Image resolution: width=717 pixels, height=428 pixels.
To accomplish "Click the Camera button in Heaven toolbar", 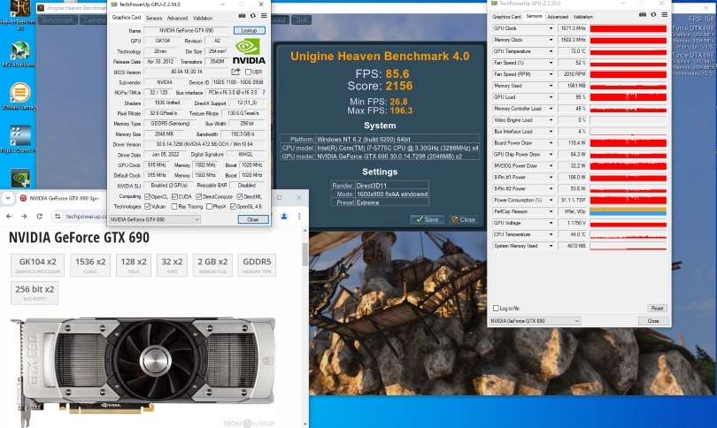I will pos(93,19).
